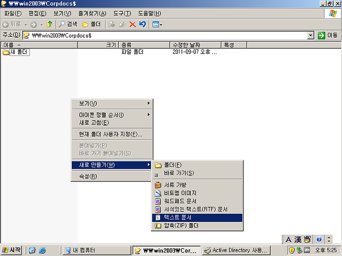Click the blue Undo arrow icon
This screenshot has width=342, height=256.
[x=142, y=24]
